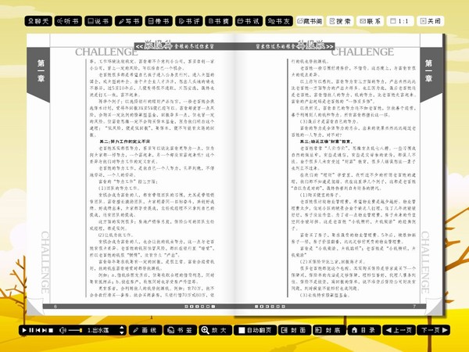The image size is (469, 352).
Task: Open the 书摘 book excerpt button
Action: tap(219, 21)
